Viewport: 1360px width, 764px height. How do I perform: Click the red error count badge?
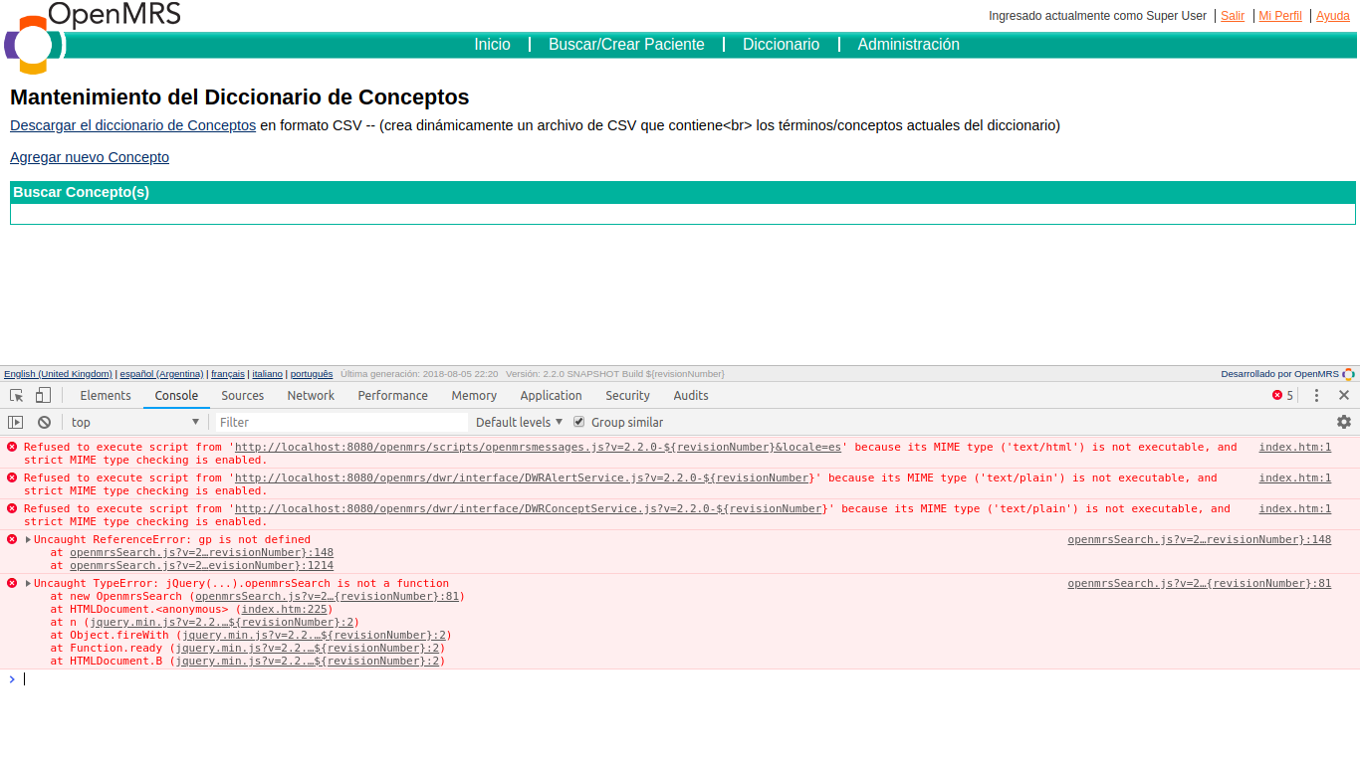click(1282, 395)
